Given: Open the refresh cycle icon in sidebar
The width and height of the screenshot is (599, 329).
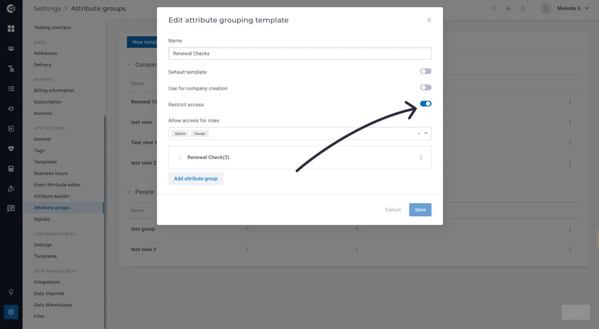Looking at the screenshot, I should point(11,109).
